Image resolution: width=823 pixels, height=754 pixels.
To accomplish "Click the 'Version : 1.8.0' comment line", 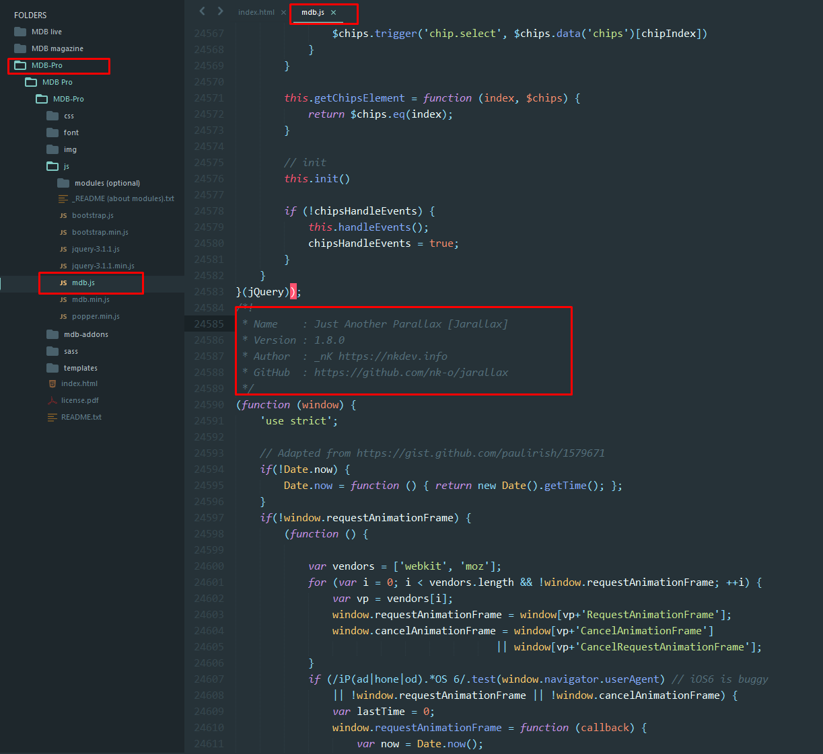I will (x=293, y=340).
